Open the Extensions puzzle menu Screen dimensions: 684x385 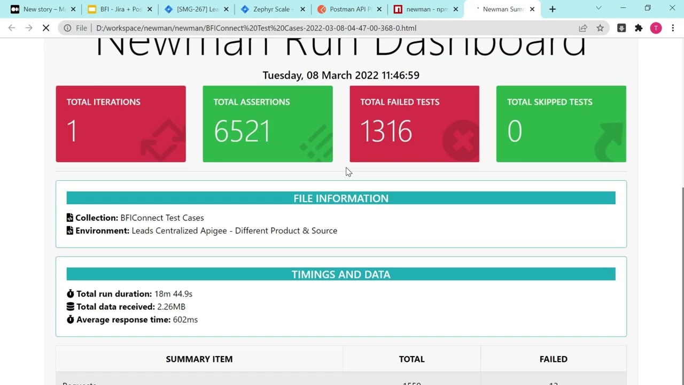click(639, 28)
